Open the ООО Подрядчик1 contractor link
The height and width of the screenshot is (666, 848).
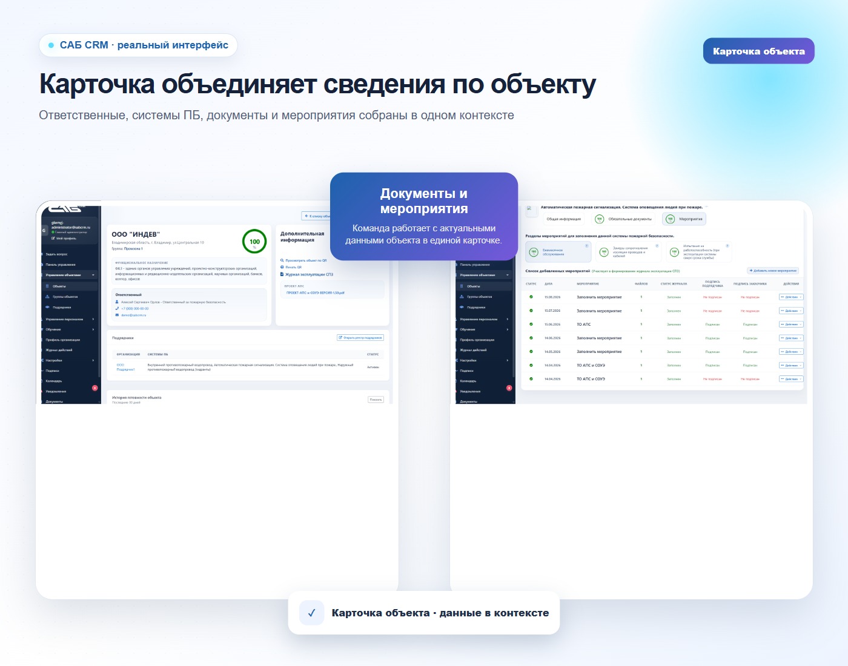125,367
